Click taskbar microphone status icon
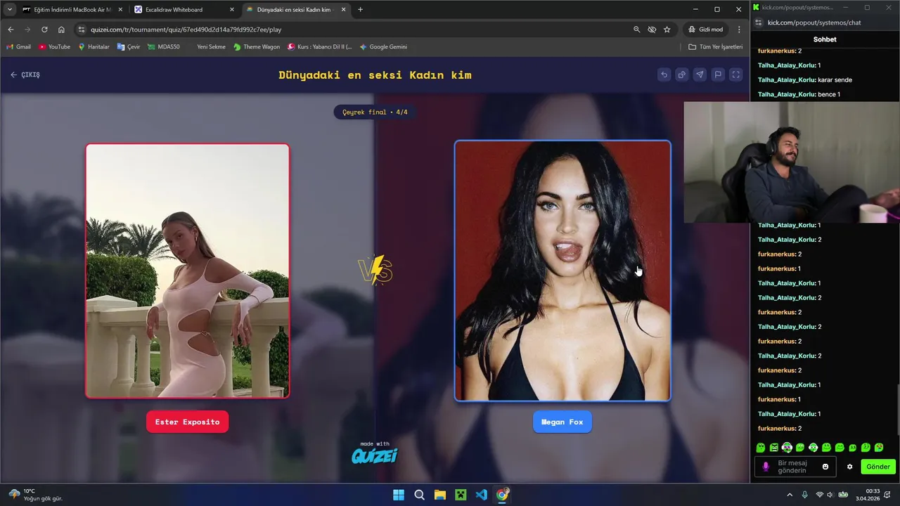Viewport: 900px width, 506px height. 805,495
